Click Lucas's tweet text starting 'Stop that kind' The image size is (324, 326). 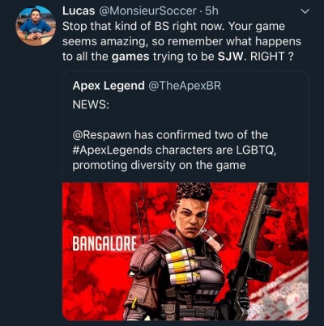181,41
